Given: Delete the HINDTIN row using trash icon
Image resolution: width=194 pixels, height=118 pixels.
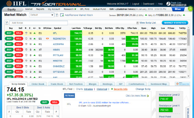Looking at the screenshot, I should click(x=26, y=61).
